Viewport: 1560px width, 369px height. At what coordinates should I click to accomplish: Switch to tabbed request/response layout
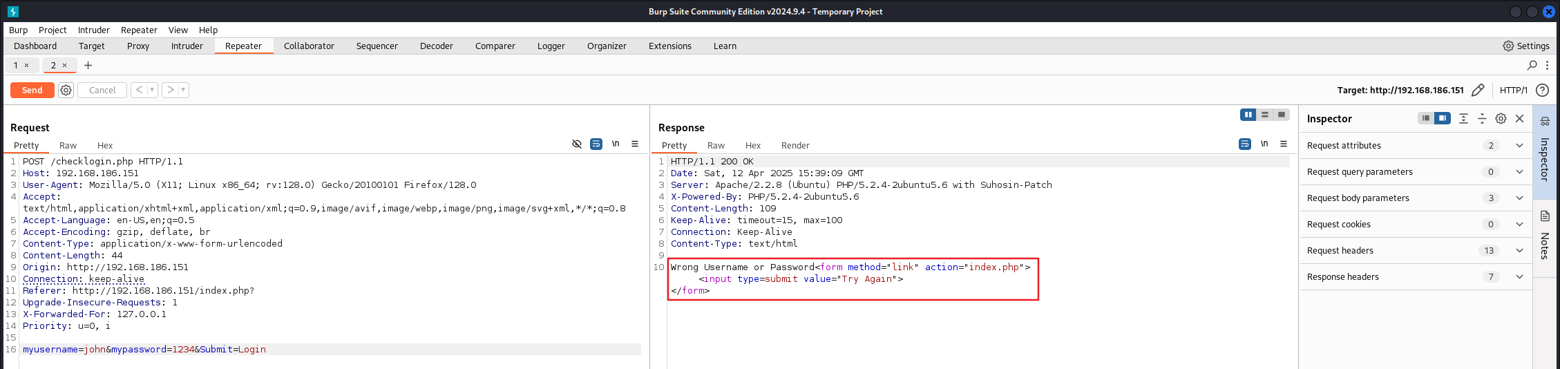(1282, 115)
